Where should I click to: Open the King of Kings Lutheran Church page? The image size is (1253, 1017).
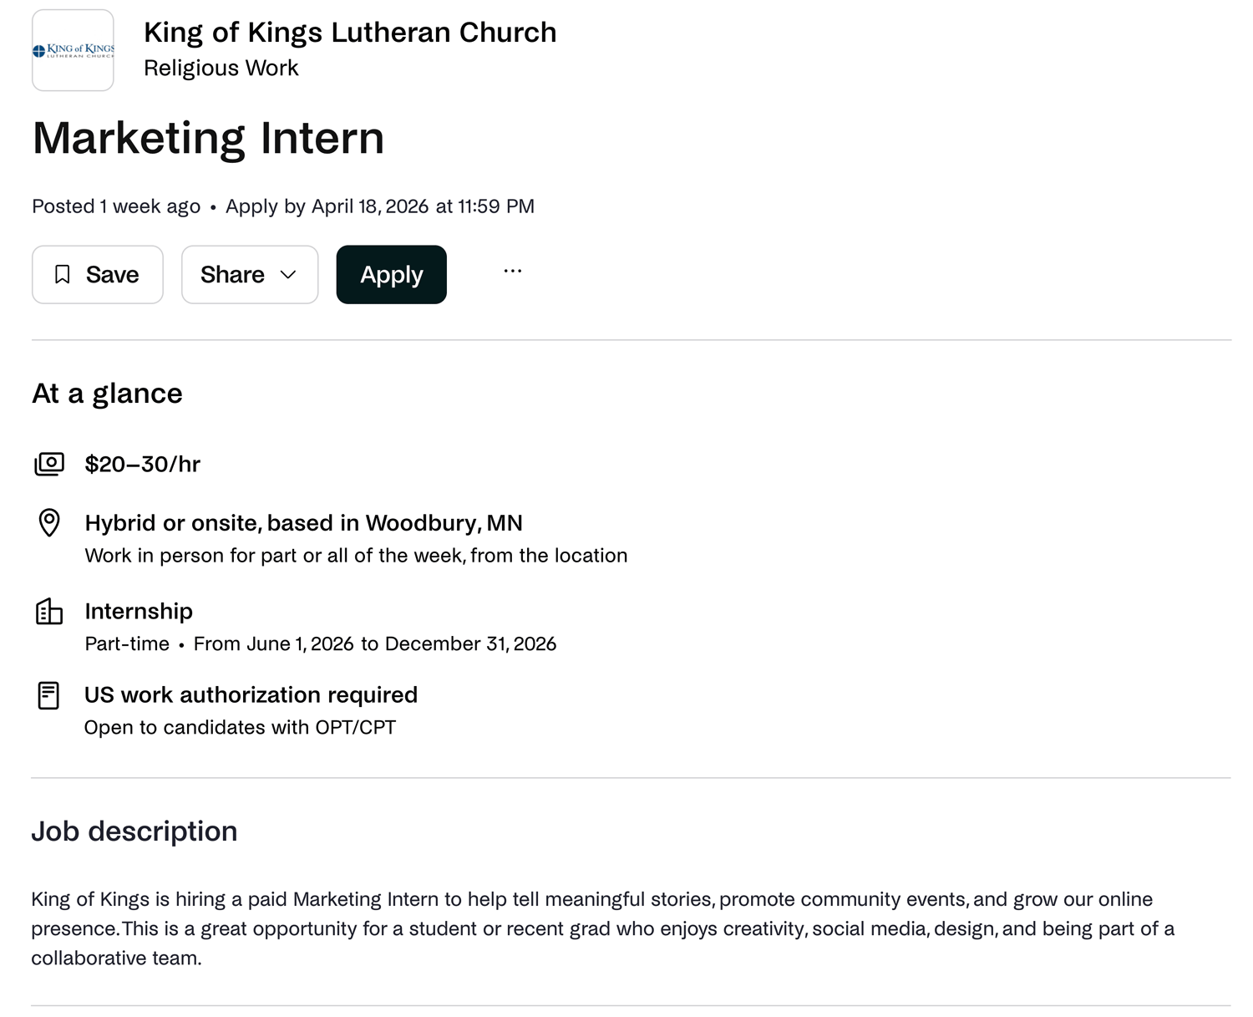(x=350, y=32)
